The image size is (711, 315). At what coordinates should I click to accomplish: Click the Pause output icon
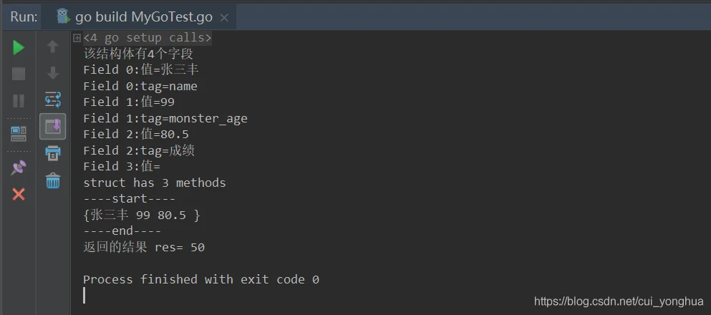pyautogui.click(x=19, y=101)
